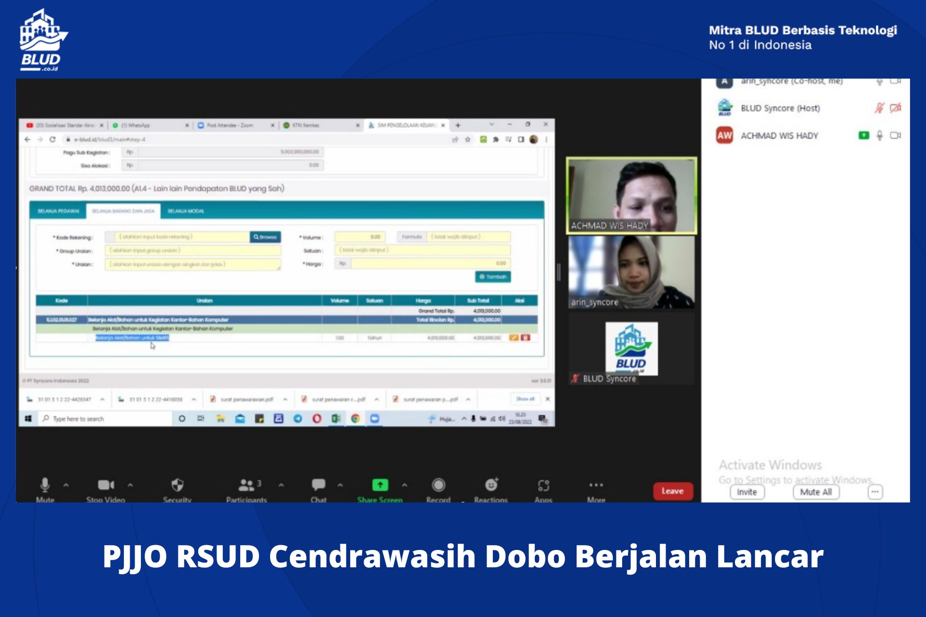Open the More three-dots menu in Zoom toolbar
926x617 pixels.
(596, 485)
